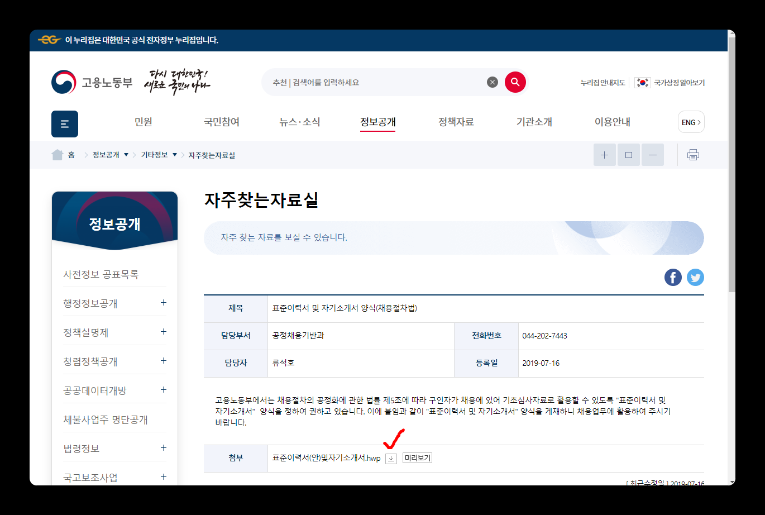
Task: Share the page on Twitter
Action: 695,277
